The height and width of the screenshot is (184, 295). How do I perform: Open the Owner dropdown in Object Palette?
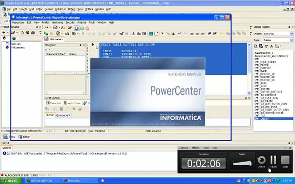[x=291, y=34]
